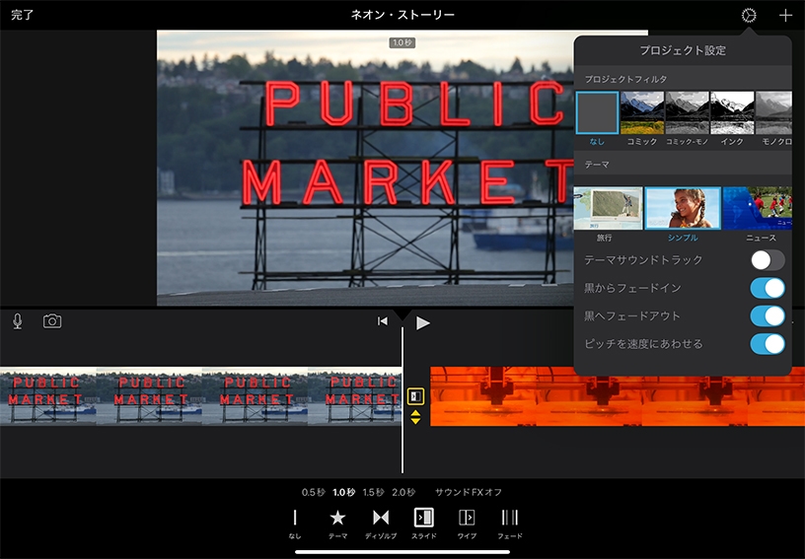805x559 pixels.
Task: Play the video with play button
Action: pyautogui.click(x=423, y=322)
